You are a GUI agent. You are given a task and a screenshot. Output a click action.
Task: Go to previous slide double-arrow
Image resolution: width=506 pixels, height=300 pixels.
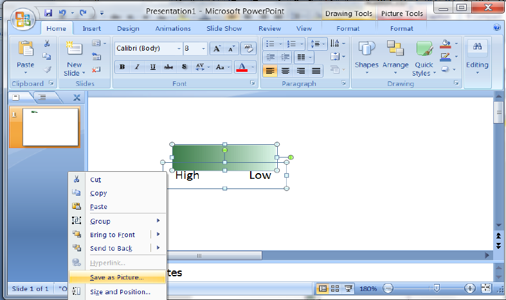click(498, 236)
